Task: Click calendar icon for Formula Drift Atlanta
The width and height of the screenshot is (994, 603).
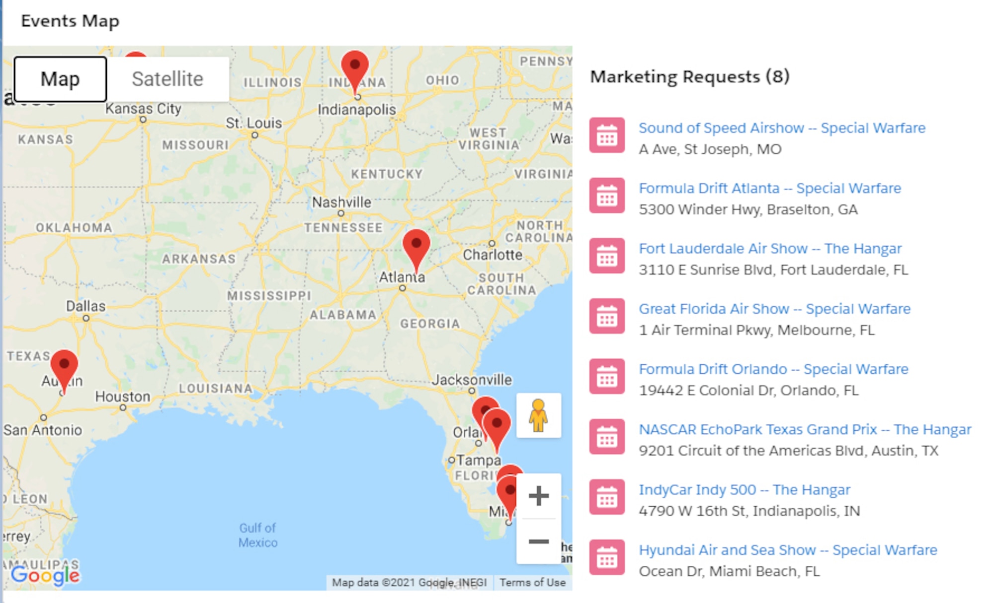Action: point(607,196)
